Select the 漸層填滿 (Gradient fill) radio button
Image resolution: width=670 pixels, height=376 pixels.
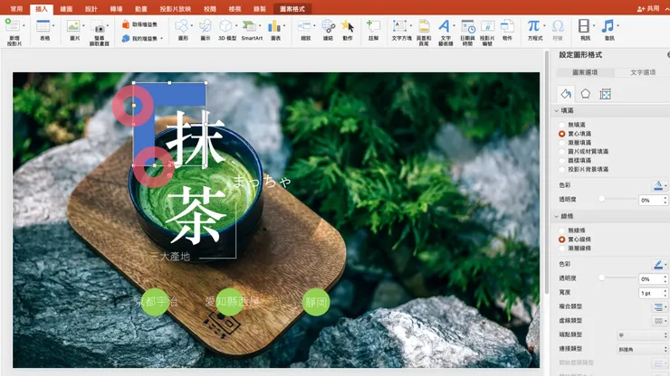point(562,143)
